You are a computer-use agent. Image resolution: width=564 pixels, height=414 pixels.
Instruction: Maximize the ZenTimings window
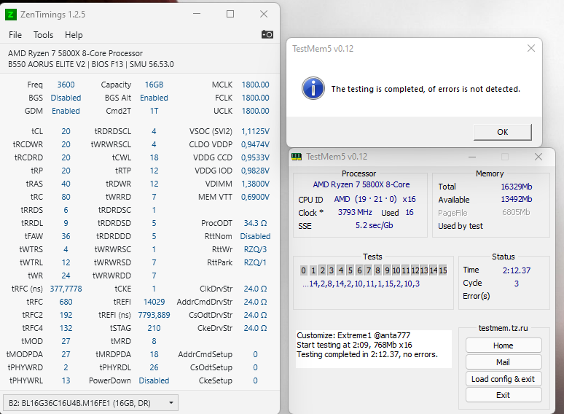[230, 14]
